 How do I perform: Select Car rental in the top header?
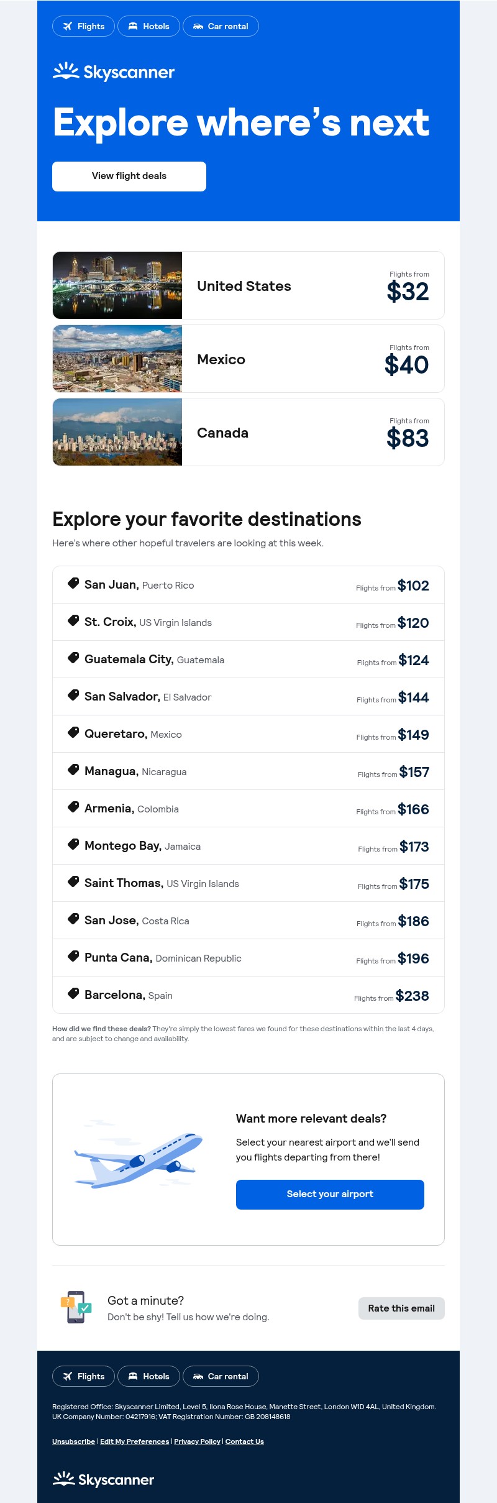coord(221,26)
